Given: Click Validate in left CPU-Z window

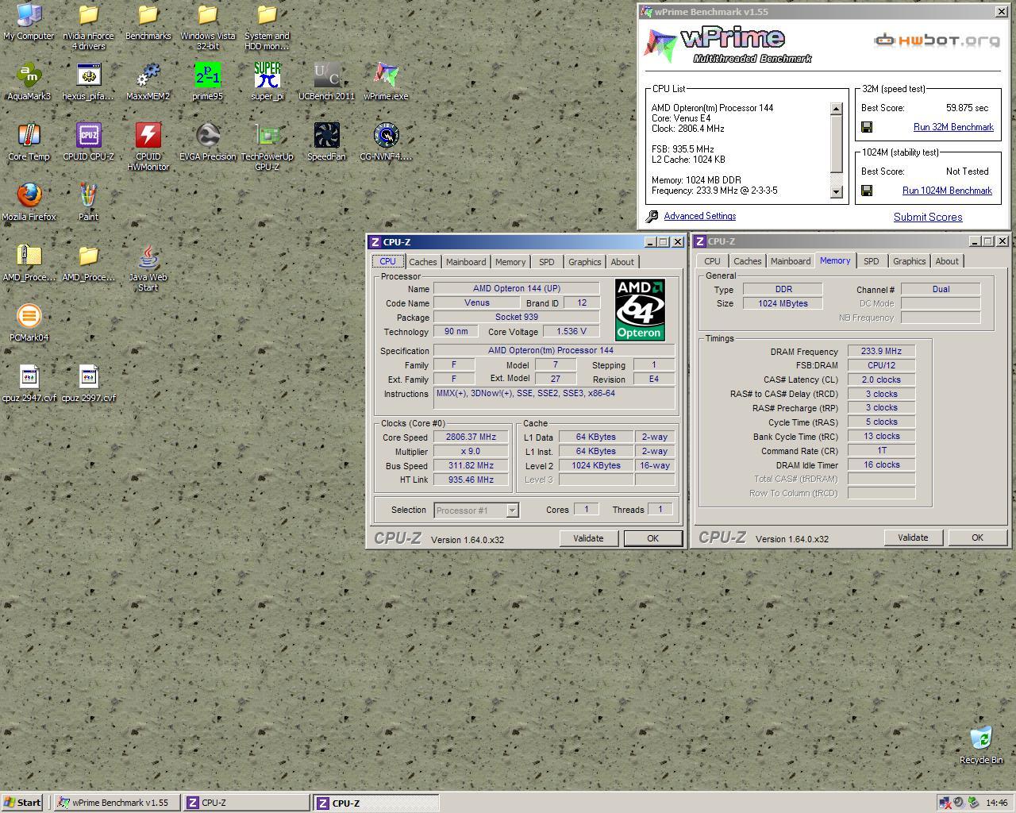Looking at the screenshot, I should (588, 538).
